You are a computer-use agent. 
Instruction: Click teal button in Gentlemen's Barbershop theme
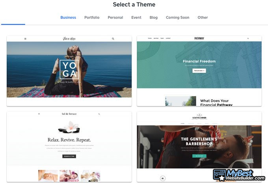tap(199, 156)
